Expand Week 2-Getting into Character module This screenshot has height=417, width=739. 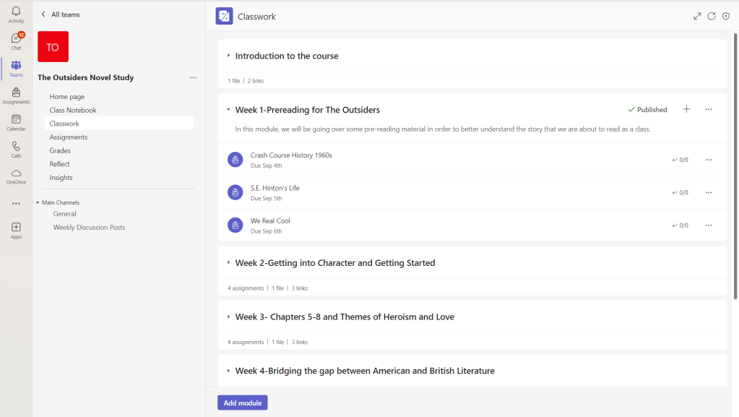228,263
